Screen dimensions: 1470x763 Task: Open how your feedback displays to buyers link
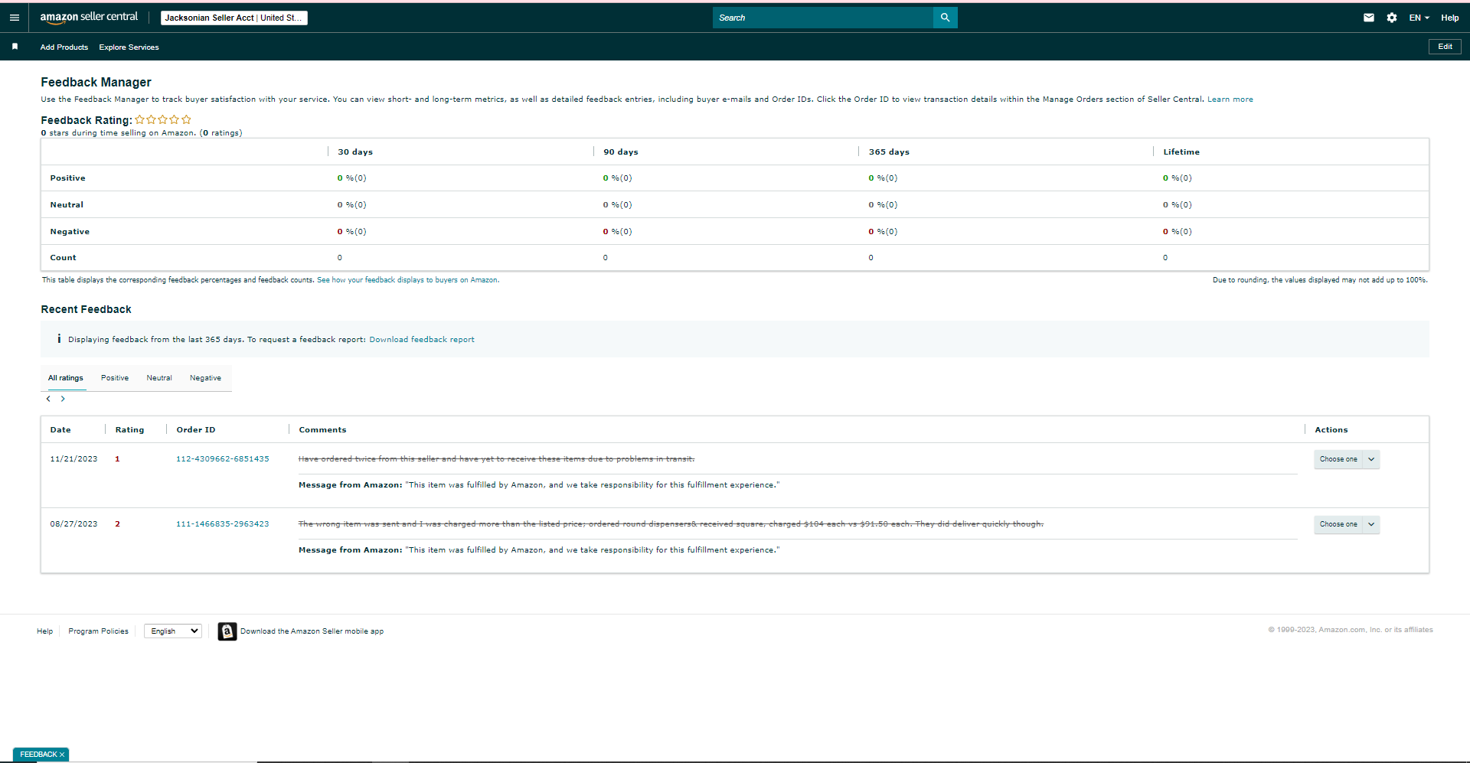click(x=408, y=280)
